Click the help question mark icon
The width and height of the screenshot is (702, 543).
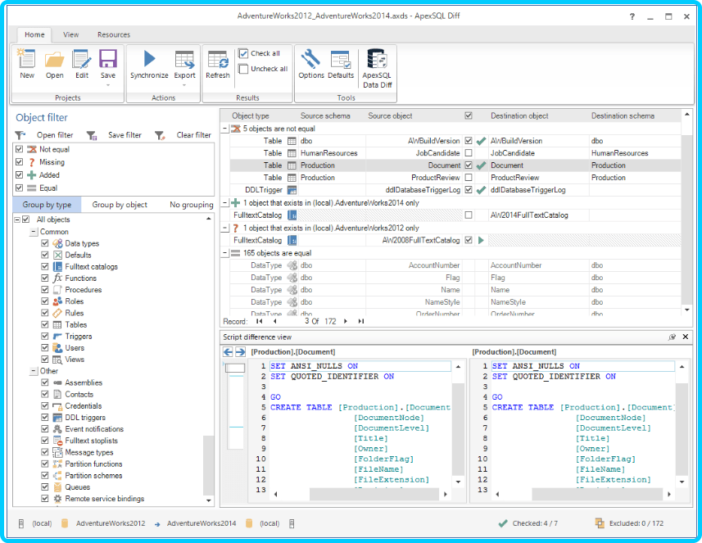(632, 16)
